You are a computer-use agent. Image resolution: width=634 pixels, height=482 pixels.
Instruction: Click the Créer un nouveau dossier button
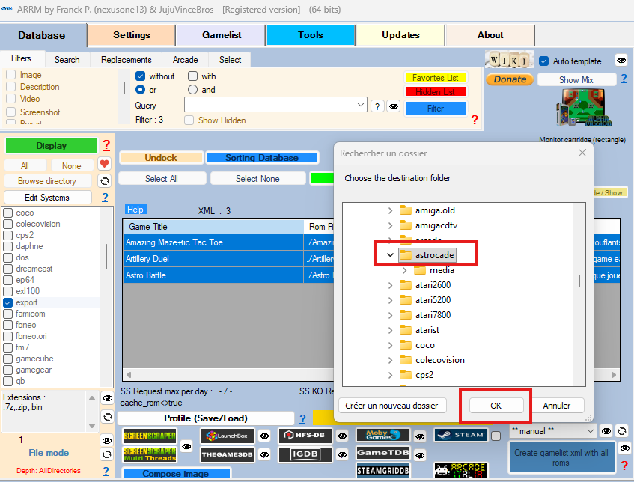click(x=392, y=406)
